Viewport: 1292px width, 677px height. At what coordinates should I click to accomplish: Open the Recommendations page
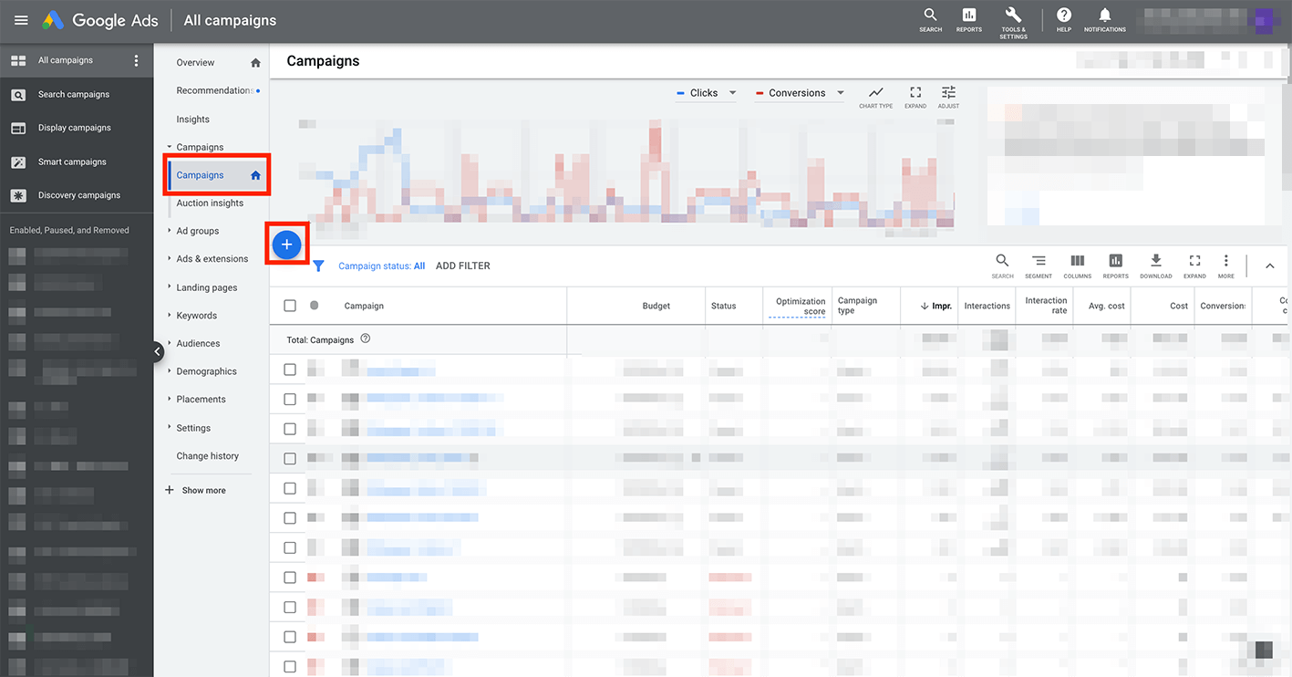point(214,90)
